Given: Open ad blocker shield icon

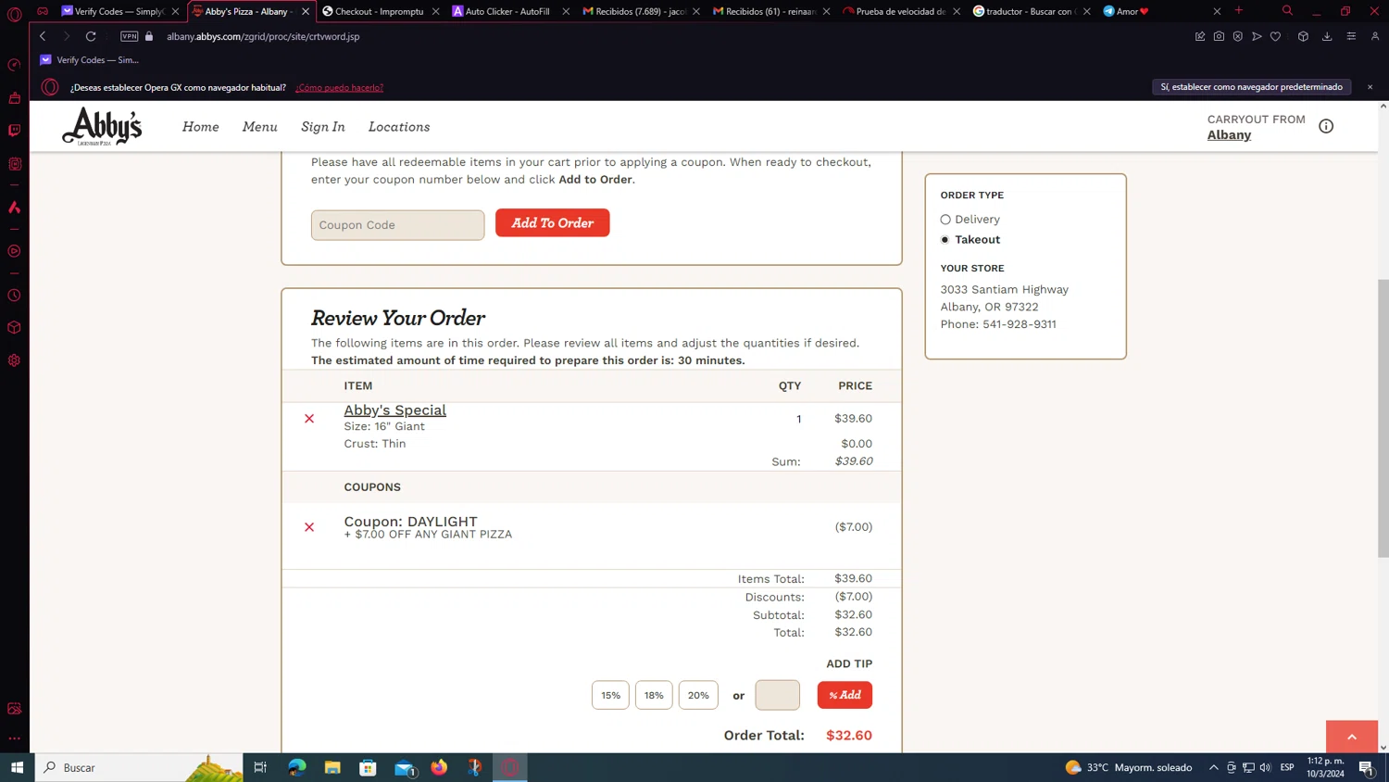Looking at the screenshot, I should point(1238,36).
